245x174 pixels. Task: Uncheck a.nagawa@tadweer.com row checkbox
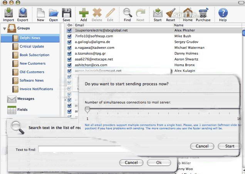(x=69, y=48)
